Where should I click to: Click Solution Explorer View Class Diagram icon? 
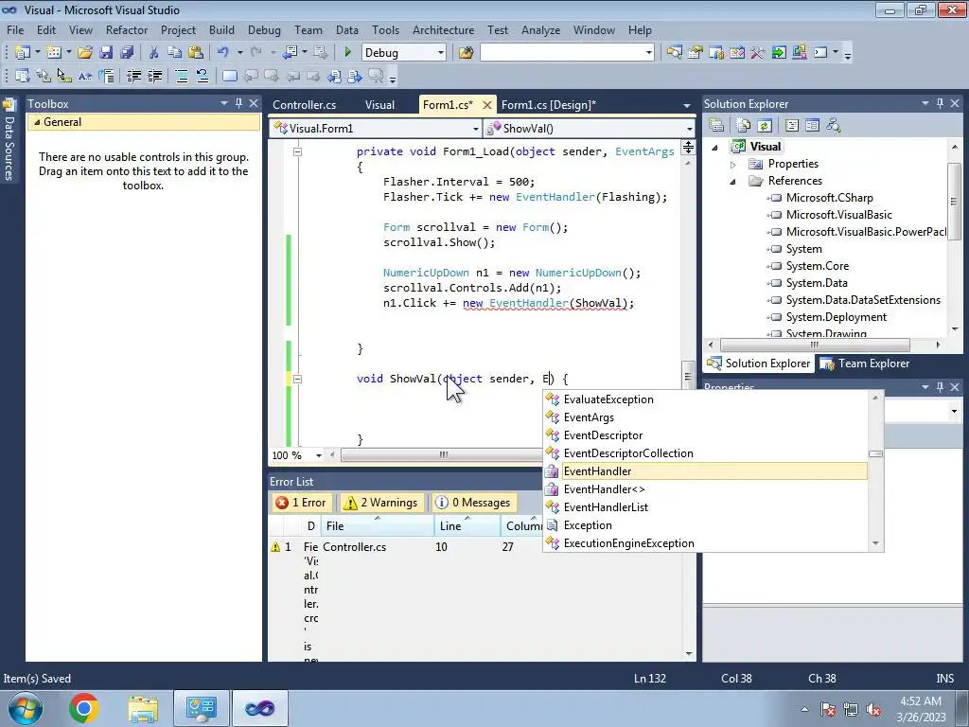[834, 126]
